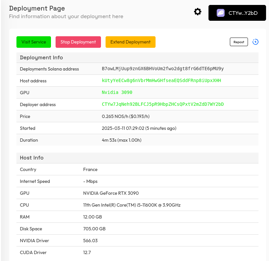Click the internet speed value - Mbps
The height and width of the screenshot is (261, 269).
(x=90, y=181)
